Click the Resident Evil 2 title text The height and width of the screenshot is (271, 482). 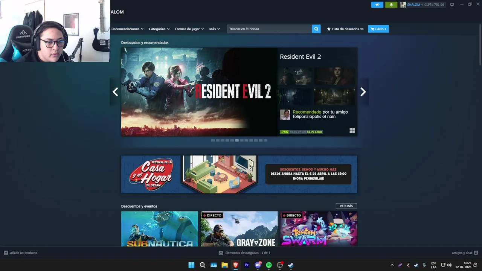point(300,56)
